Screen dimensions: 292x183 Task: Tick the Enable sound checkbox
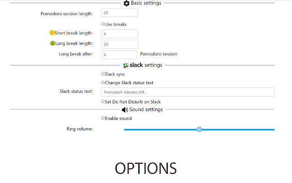coord(103,118)
